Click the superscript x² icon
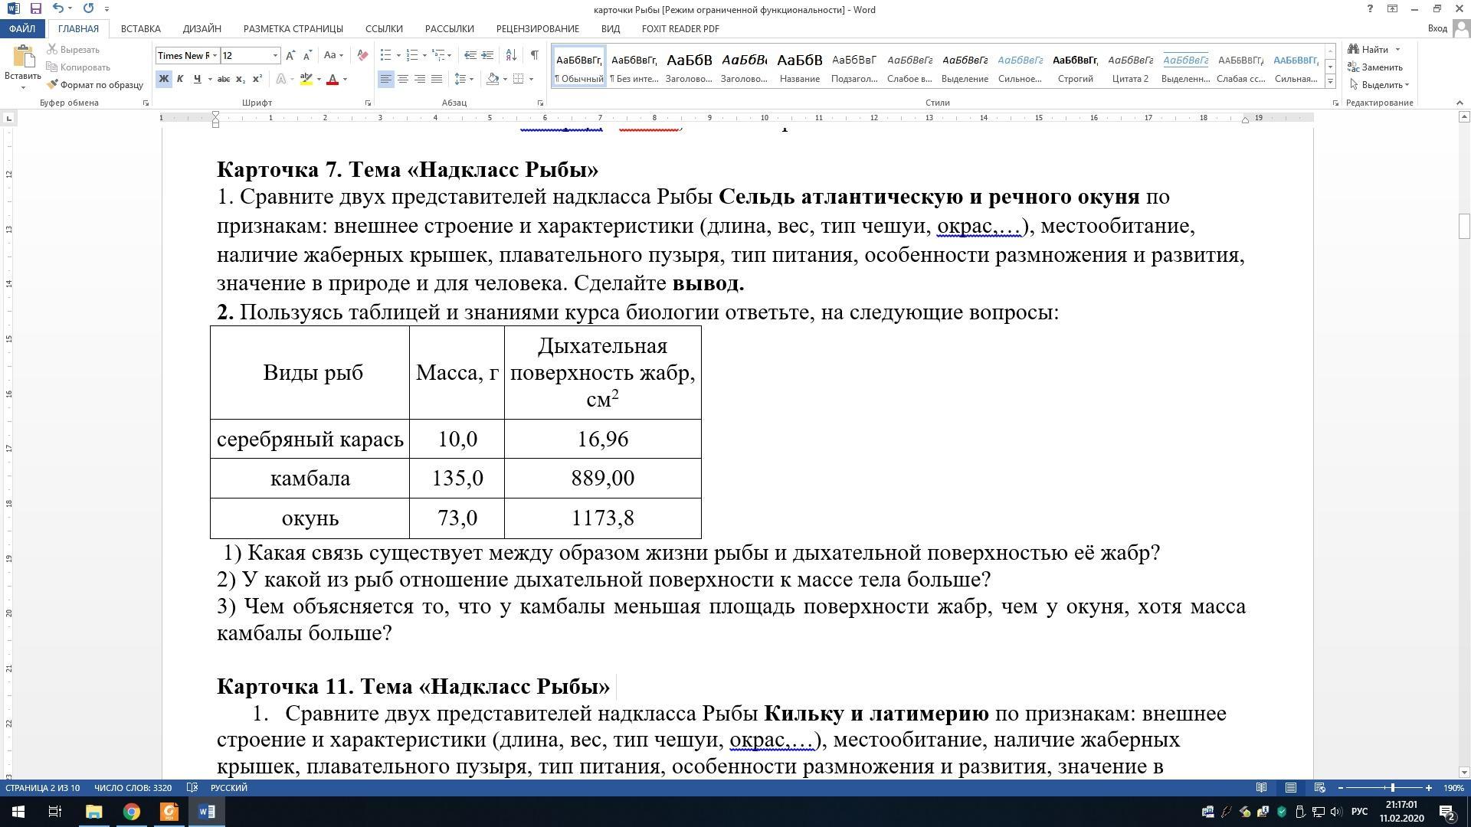This screenshot has width=1471, height=827. (257, 79)
